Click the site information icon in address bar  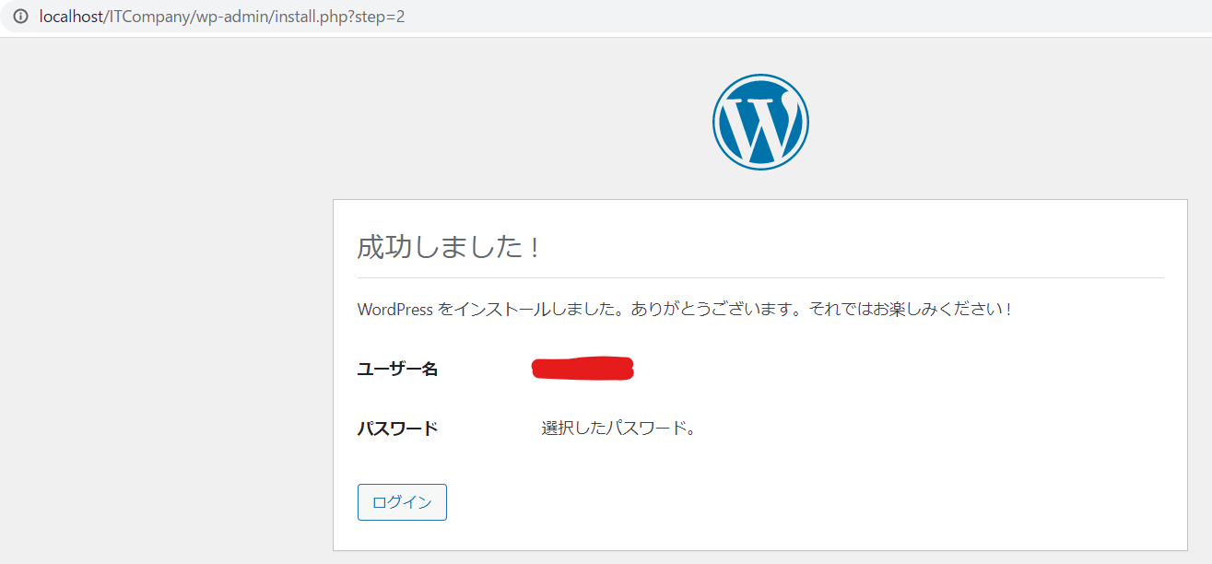pos(20,18)
